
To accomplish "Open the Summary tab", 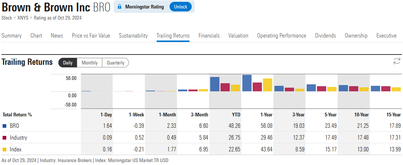I will click(11, 36).
